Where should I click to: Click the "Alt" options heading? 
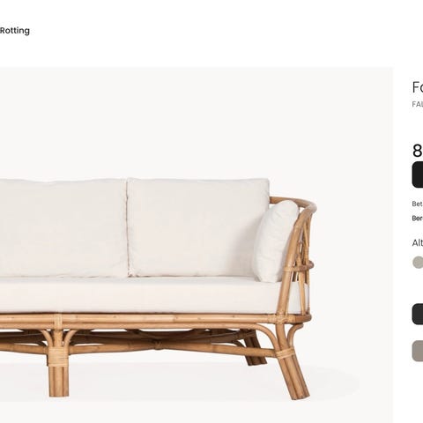pyautogui.click(x=418, y=243)
